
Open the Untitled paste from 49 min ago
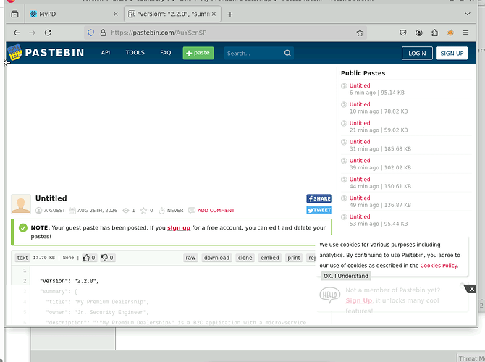pyautogui.click(x=360, y=198)
